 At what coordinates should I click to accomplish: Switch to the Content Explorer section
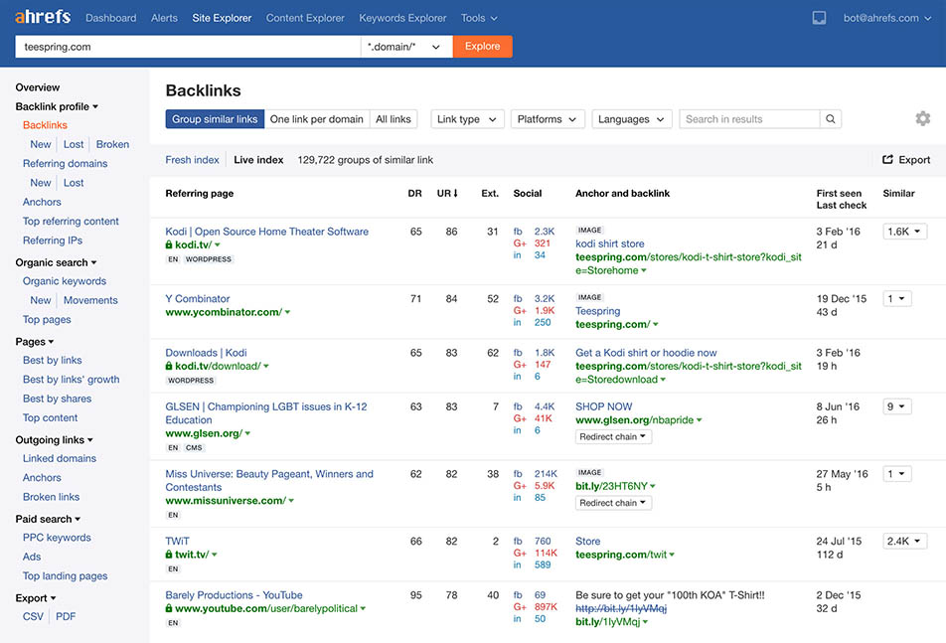(304, 17)
